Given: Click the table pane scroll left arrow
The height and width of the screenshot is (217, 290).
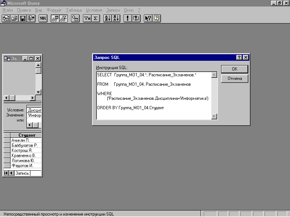Looking at the screenshot, I should [7, 98].
